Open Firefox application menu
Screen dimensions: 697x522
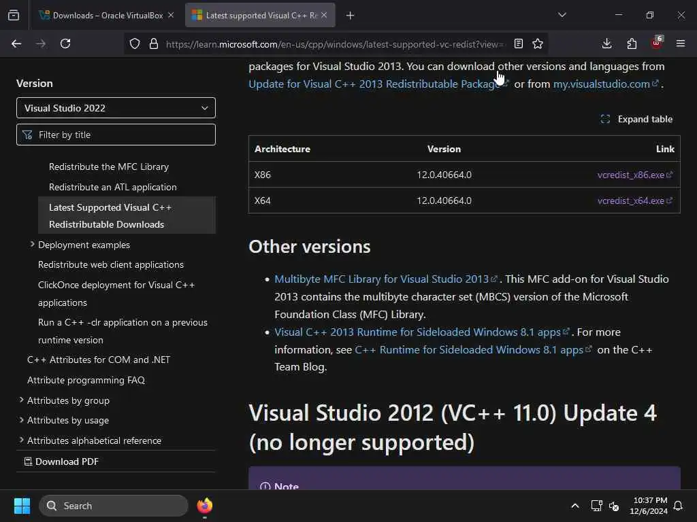point(681,43)
